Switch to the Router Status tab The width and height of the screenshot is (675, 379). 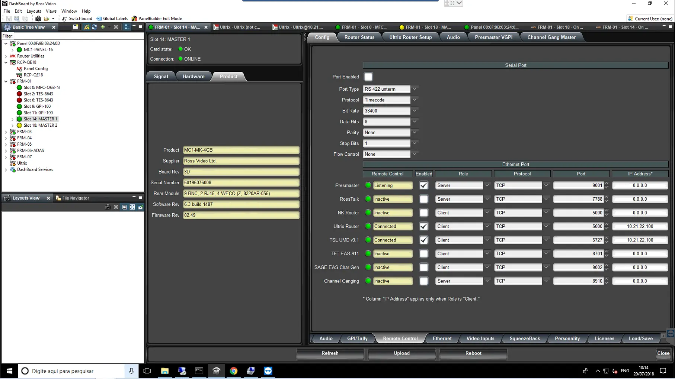pos(359,37)
